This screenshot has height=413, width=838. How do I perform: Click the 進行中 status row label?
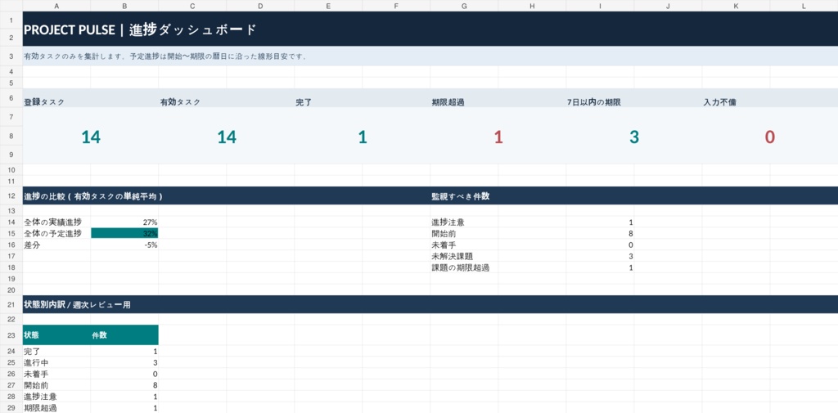(x=36, y=363)
